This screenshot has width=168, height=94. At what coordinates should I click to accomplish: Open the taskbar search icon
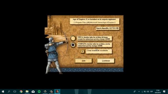point(9,91)
